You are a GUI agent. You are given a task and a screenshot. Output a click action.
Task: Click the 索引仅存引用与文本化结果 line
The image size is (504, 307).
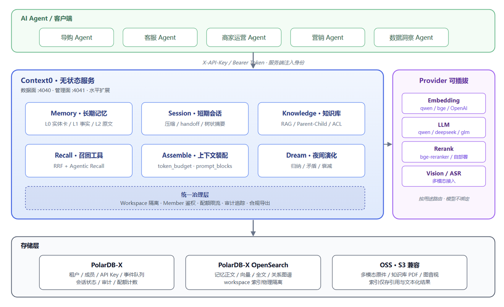click(400, 282)
